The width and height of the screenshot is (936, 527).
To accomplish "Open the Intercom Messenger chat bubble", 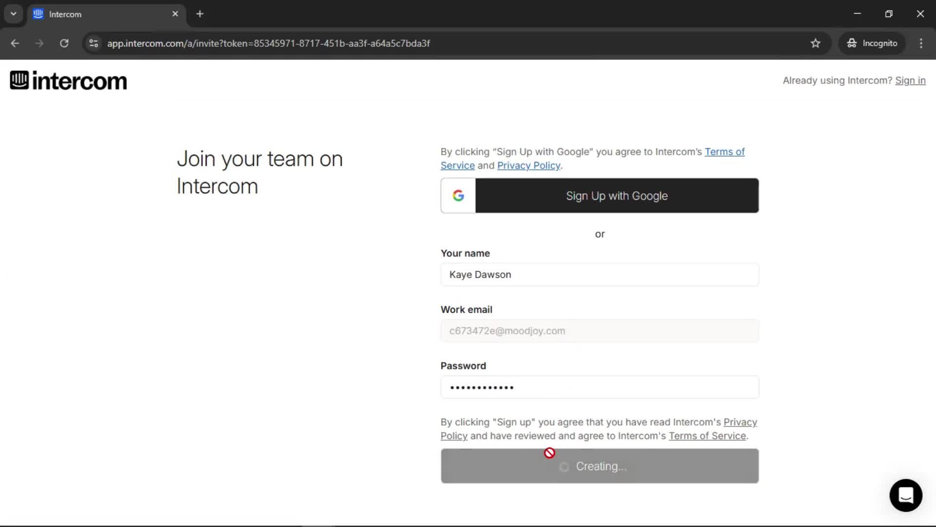I will (x=905, y=495).
